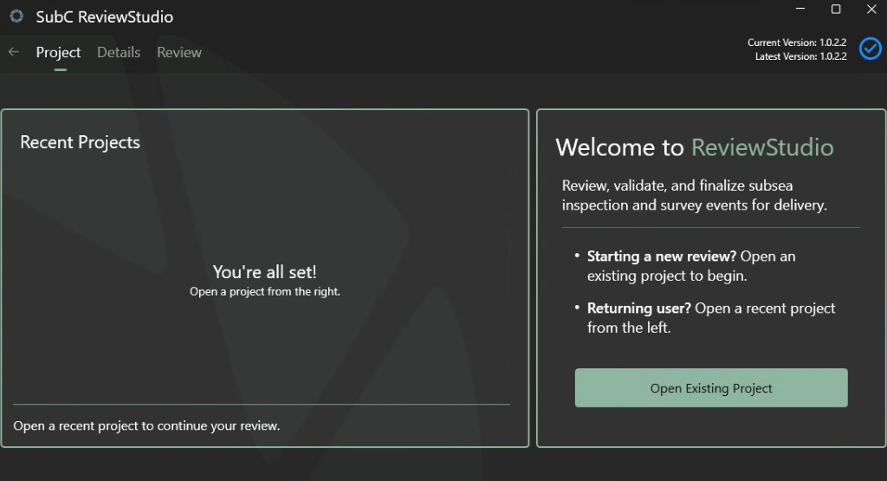The image size is (887, 481).
Task: Click the "Latest Version: 1.0.2.2" text
Action: (800, 56)
